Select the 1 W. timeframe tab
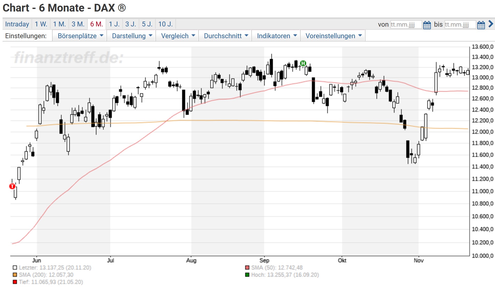The height and width of the screenshot is (287, 495). 41,24
